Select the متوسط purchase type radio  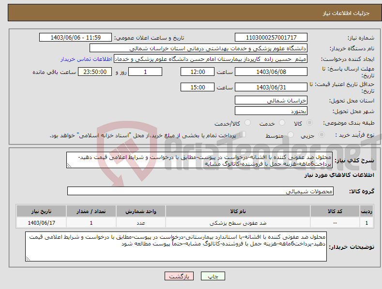(290, 135)
